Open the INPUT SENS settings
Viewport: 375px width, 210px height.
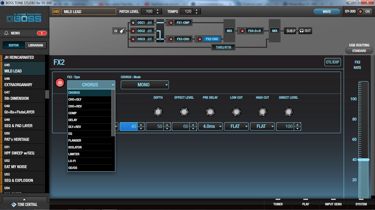333,204
